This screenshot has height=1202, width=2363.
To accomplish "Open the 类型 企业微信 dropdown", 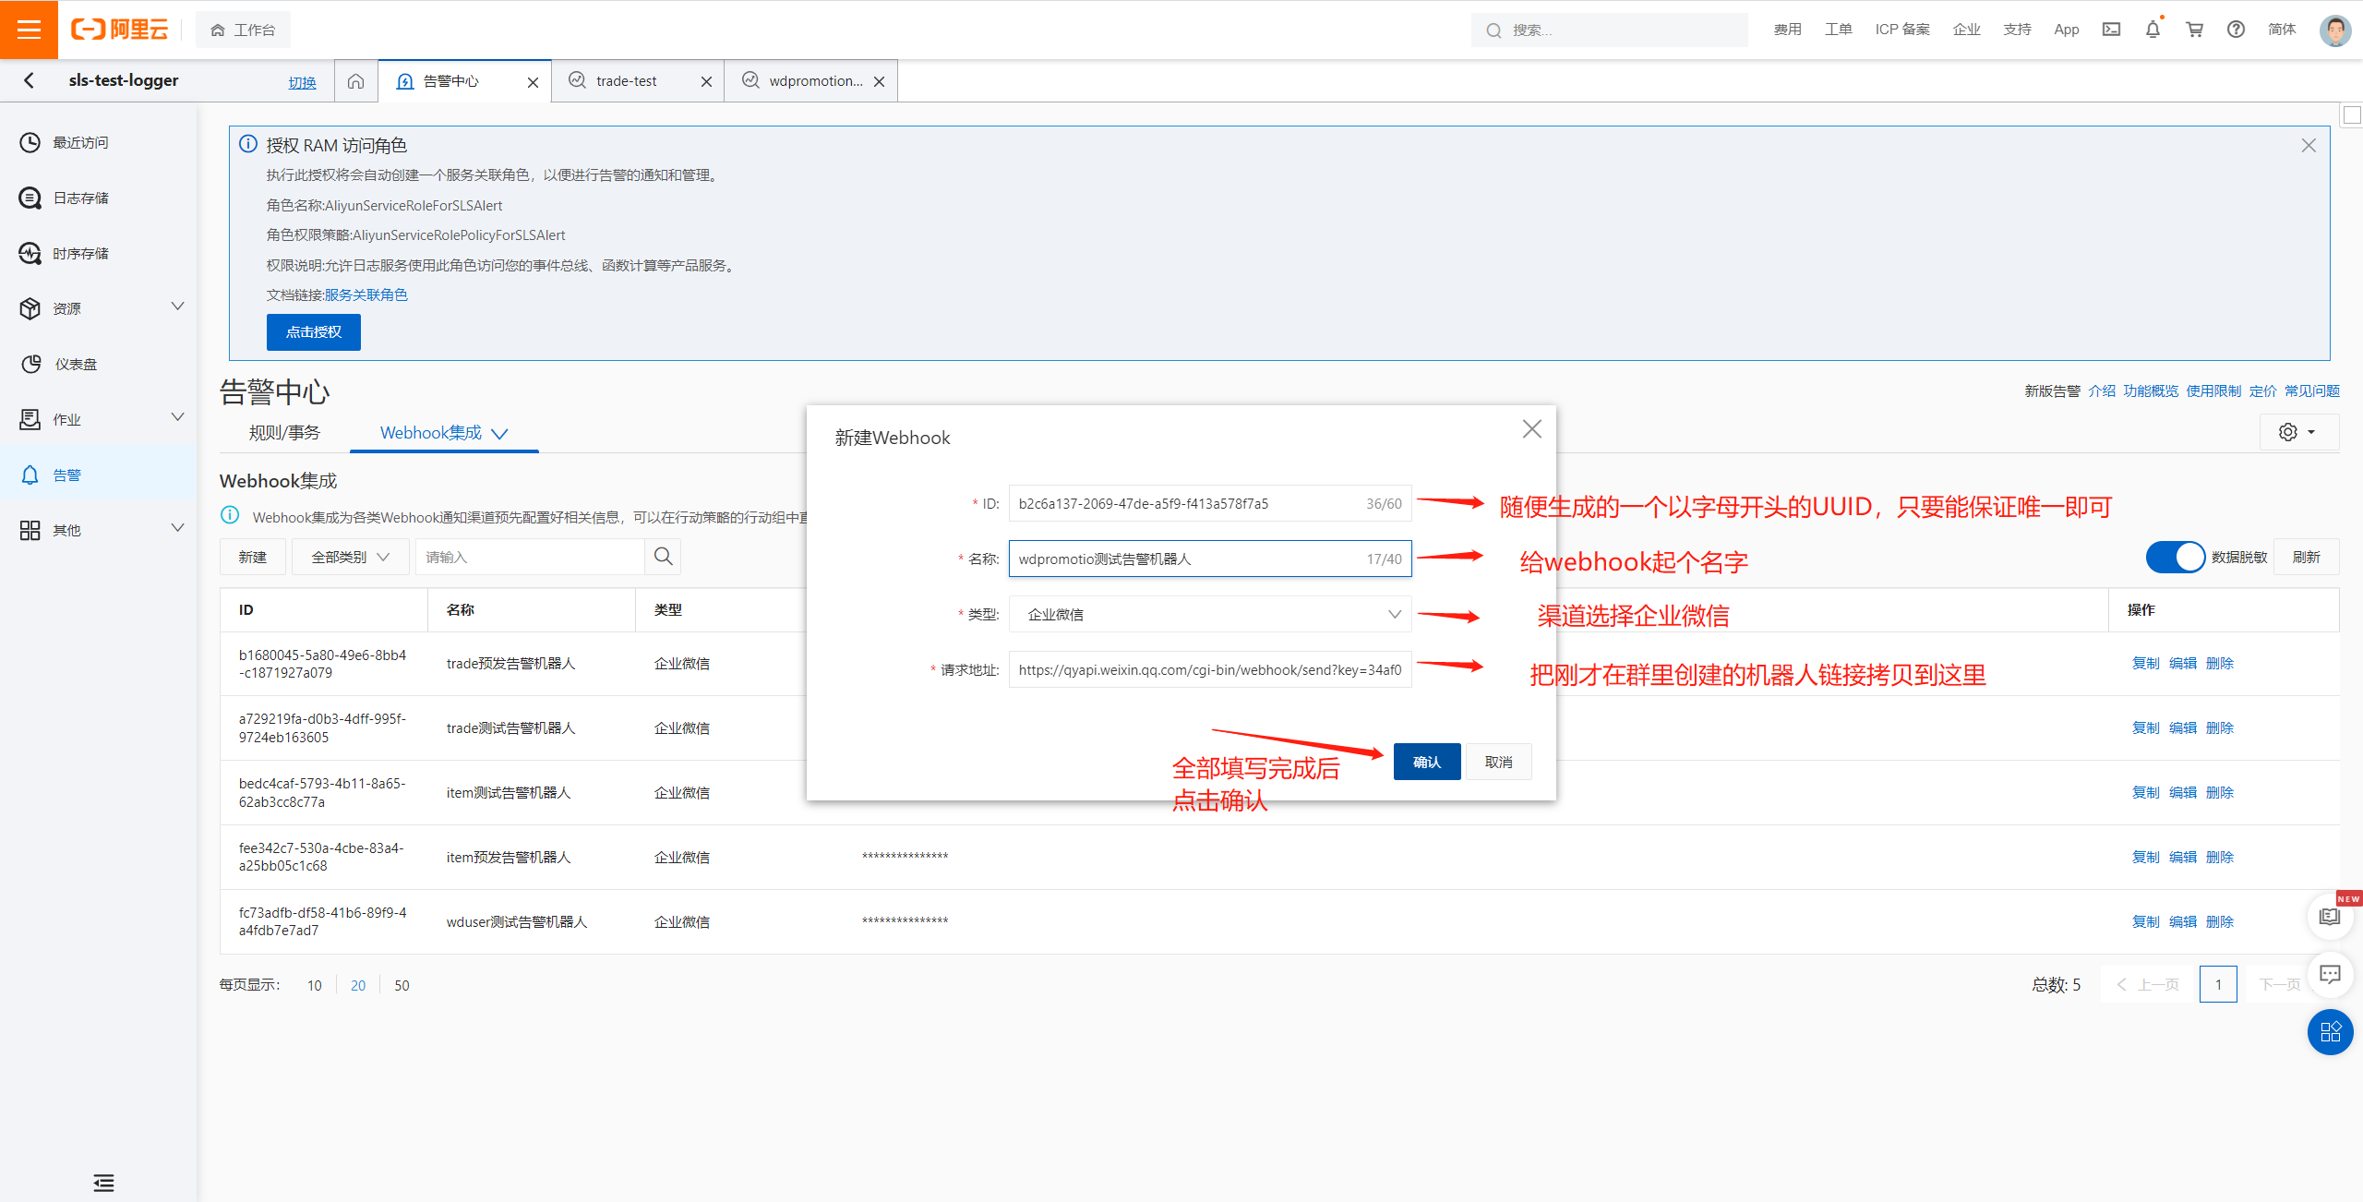I will click(x=1209, y=614).
